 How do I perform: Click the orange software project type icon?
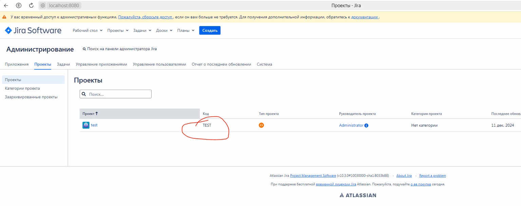point(261,125)
